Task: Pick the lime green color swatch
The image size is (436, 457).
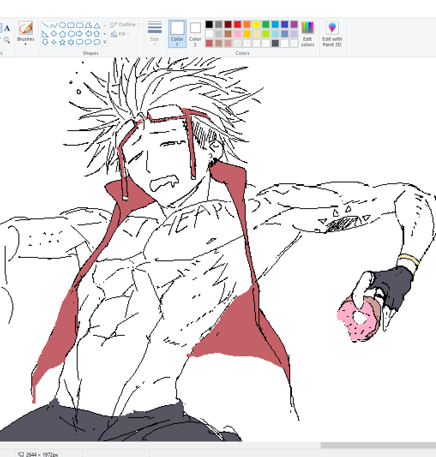Action: click(266, 34)
